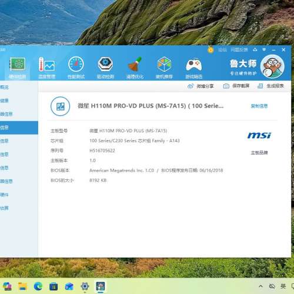Select the first overview item in sidebar
The image size is (294, 294).
(19, 87)
